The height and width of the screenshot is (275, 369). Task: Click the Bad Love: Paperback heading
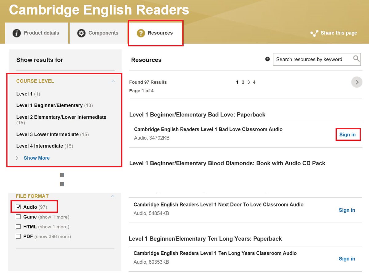197,115
